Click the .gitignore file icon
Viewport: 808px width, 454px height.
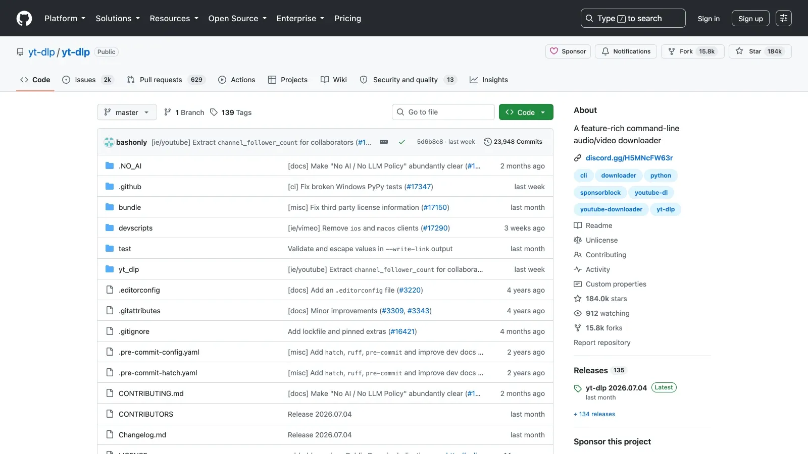(110, 331)
